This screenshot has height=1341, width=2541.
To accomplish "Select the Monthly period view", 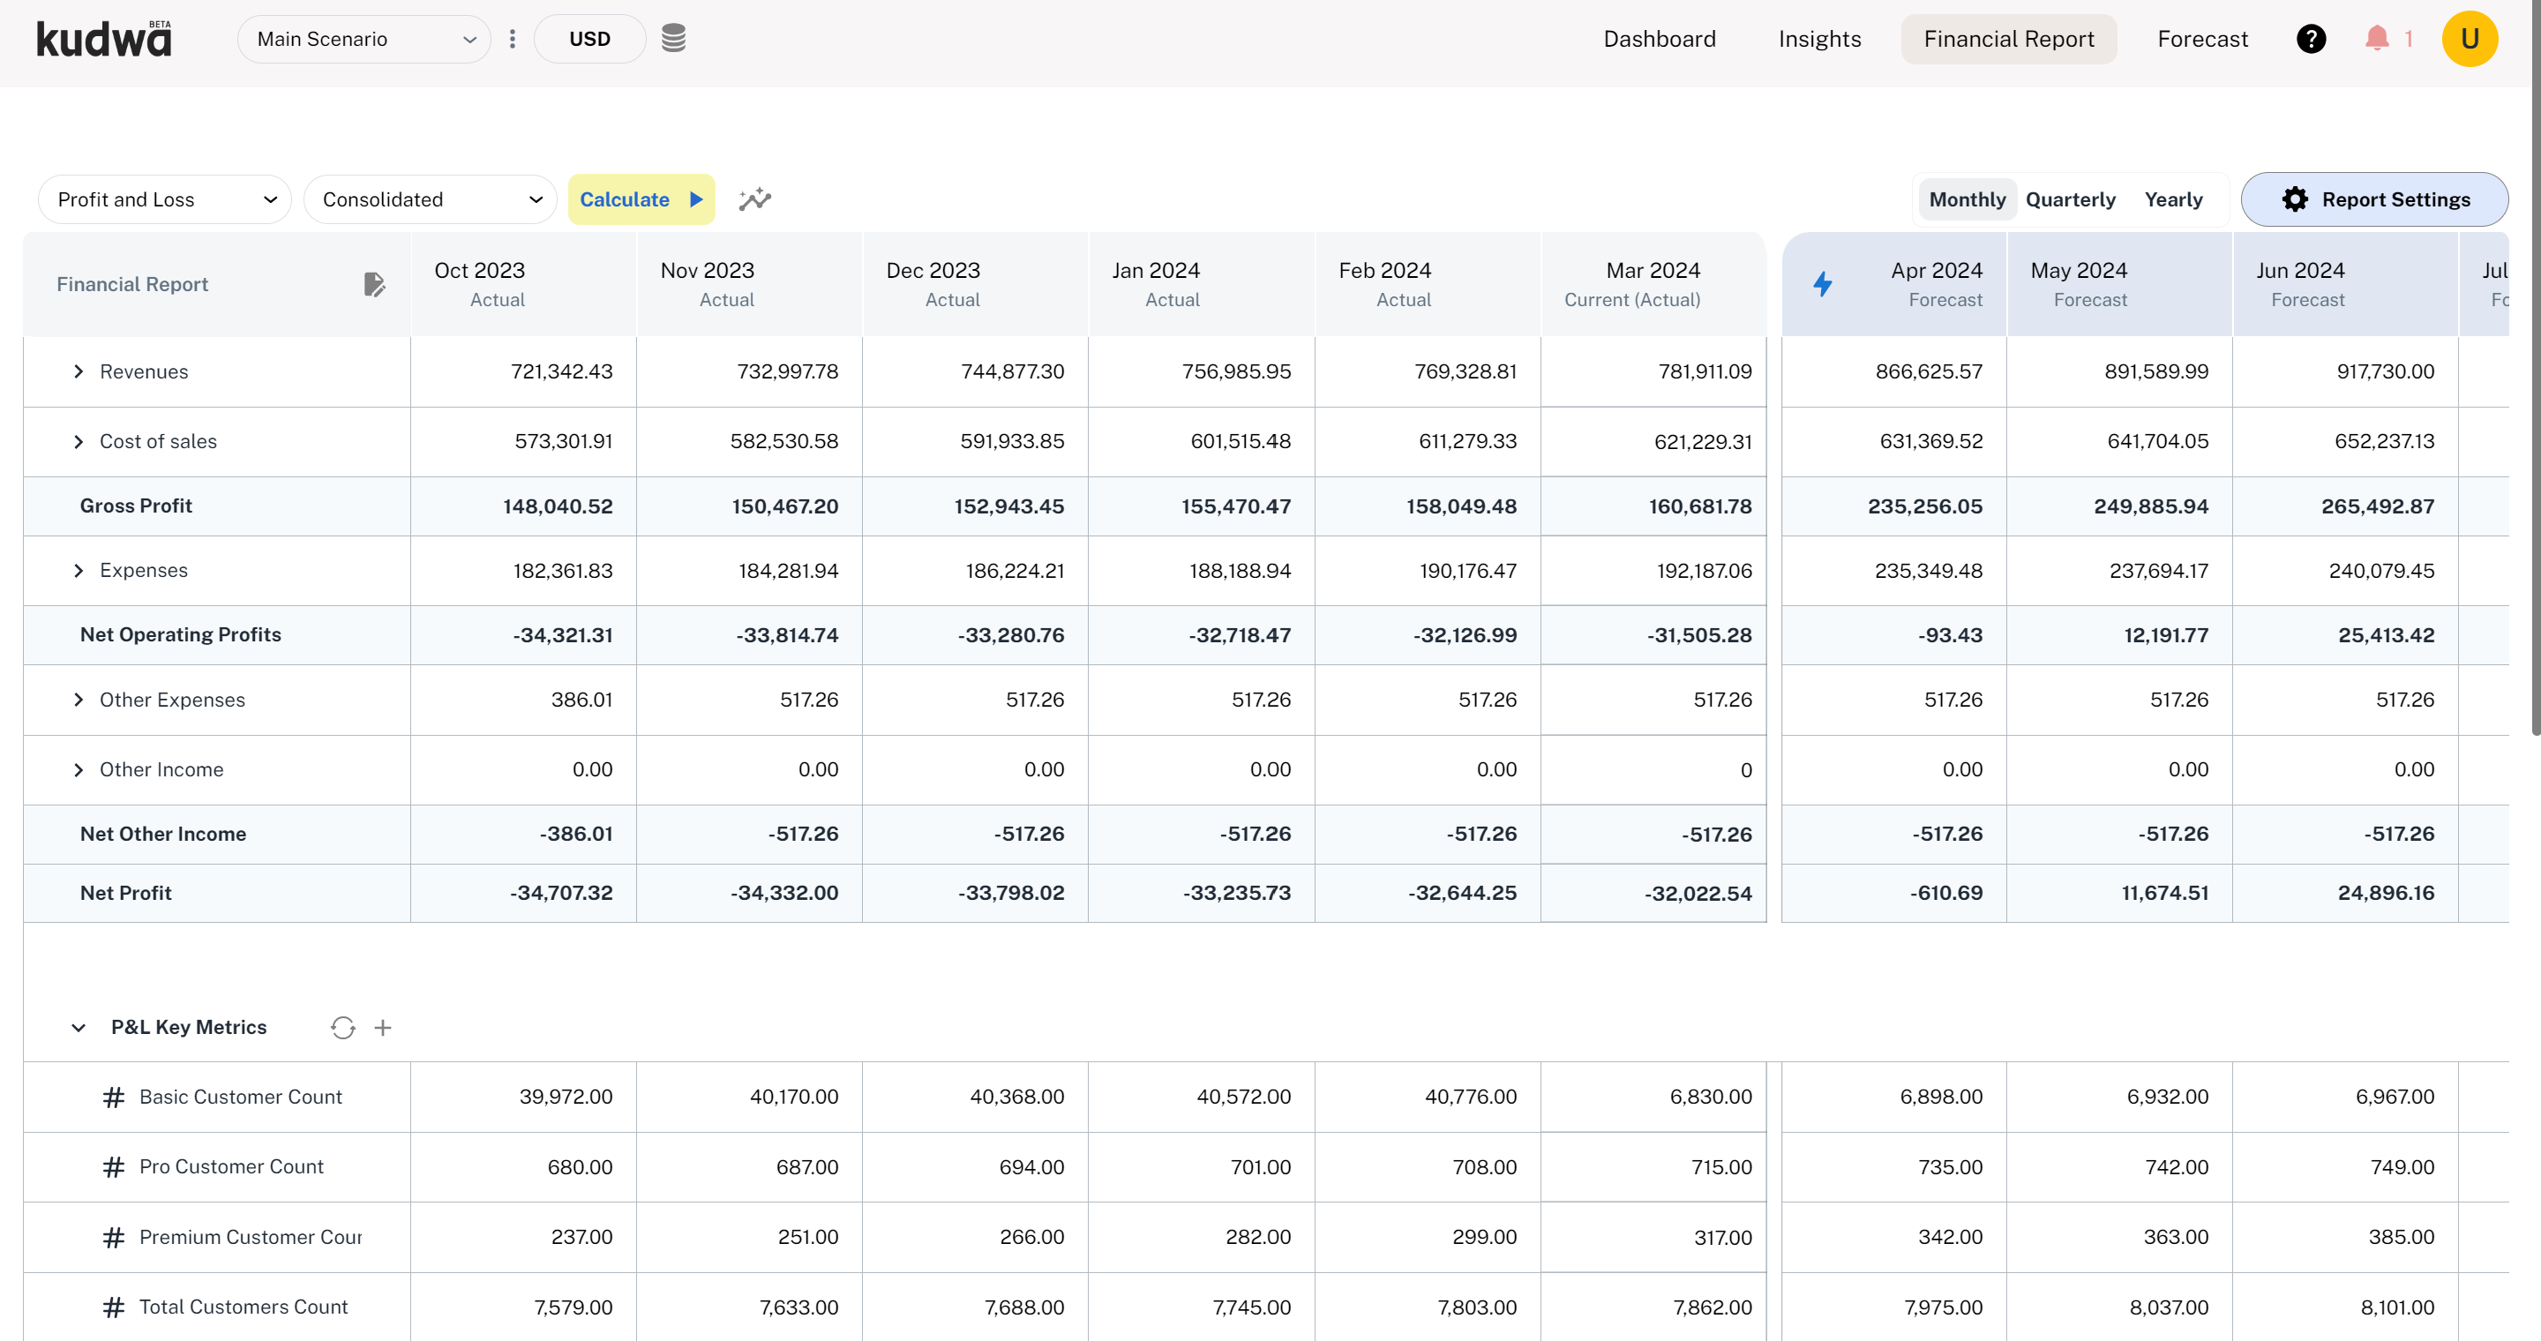I will [1967, 199].
